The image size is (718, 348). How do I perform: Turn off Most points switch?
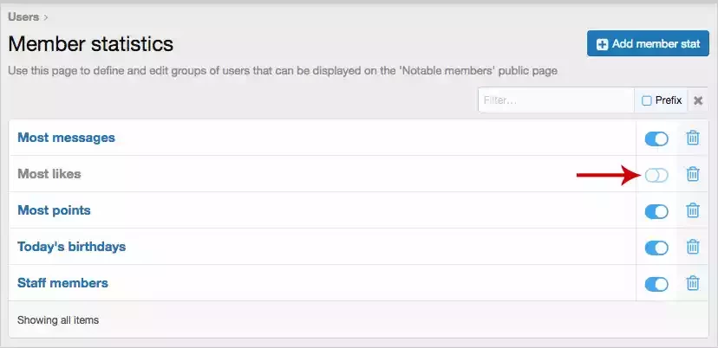tap(656, 211)
